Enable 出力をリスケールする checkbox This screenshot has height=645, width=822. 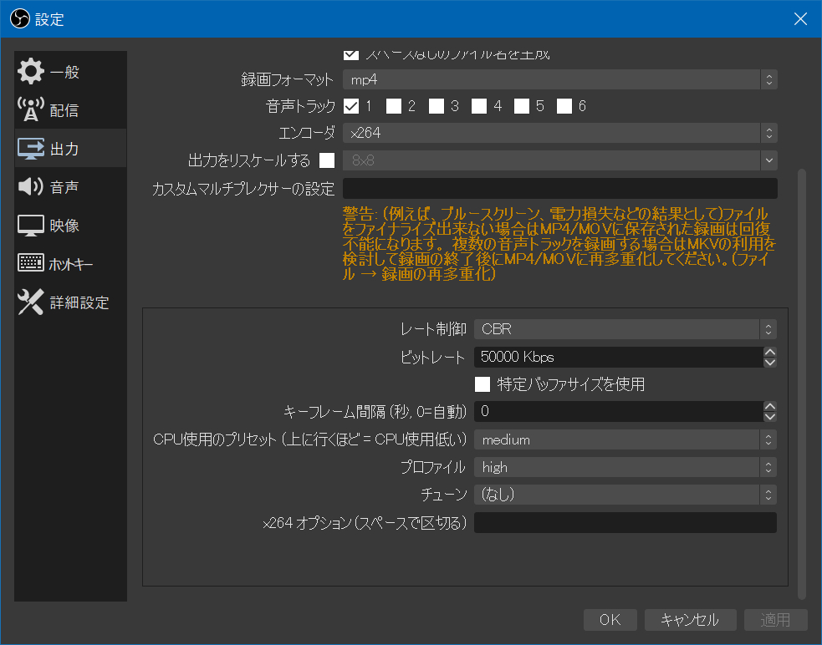click(327, 160)
